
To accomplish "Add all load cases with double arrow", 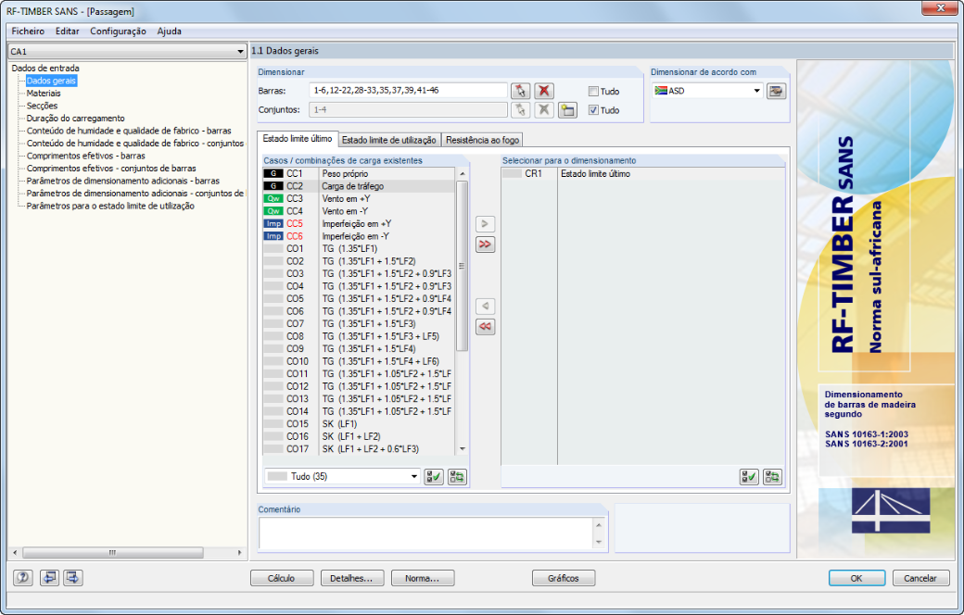I will coord(485,245).
